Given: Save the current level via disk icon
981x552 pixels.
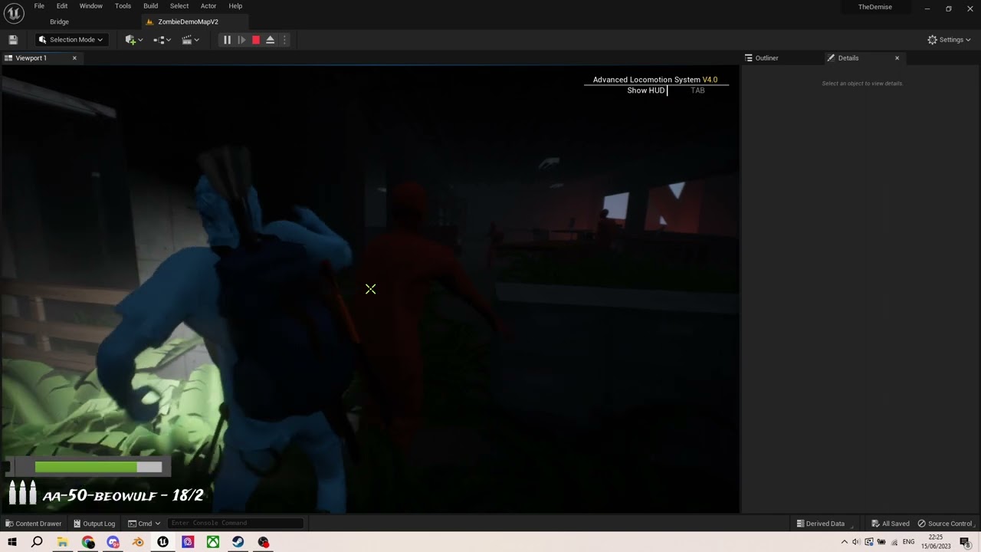Looking at the screenshot, I should pyautogui.click(x=13, y=40).
